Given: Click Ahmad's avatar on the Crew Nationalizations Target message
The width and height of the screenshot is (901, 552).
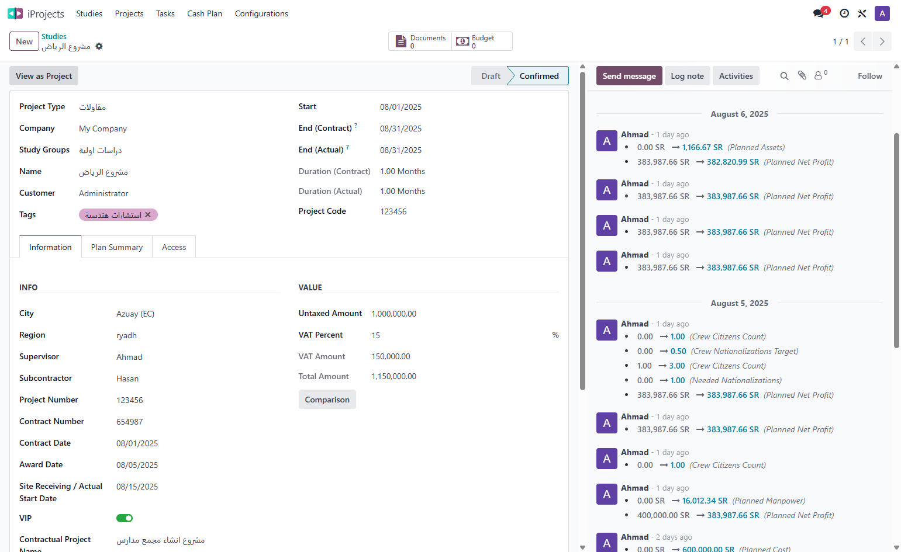Looking at the screenshot, I should click(x=607, y=330).
